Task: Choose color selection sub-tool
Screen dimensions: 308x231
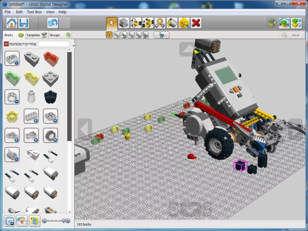Action: click(131, 35)
